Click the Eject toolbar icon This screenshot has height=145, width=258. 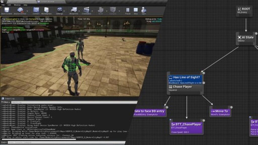[144, 10]
